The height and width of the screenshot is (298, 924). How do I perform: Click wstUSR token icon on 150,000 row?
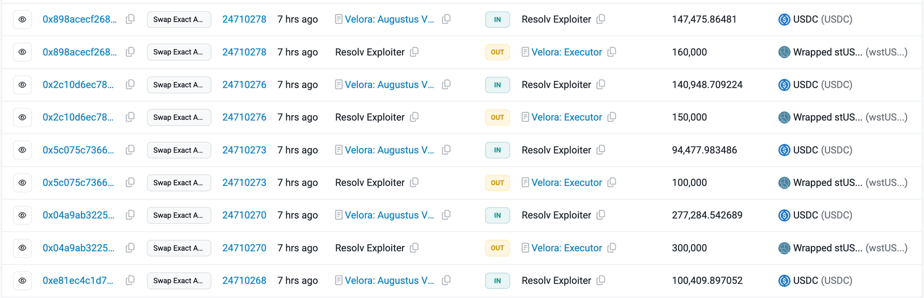784,117
